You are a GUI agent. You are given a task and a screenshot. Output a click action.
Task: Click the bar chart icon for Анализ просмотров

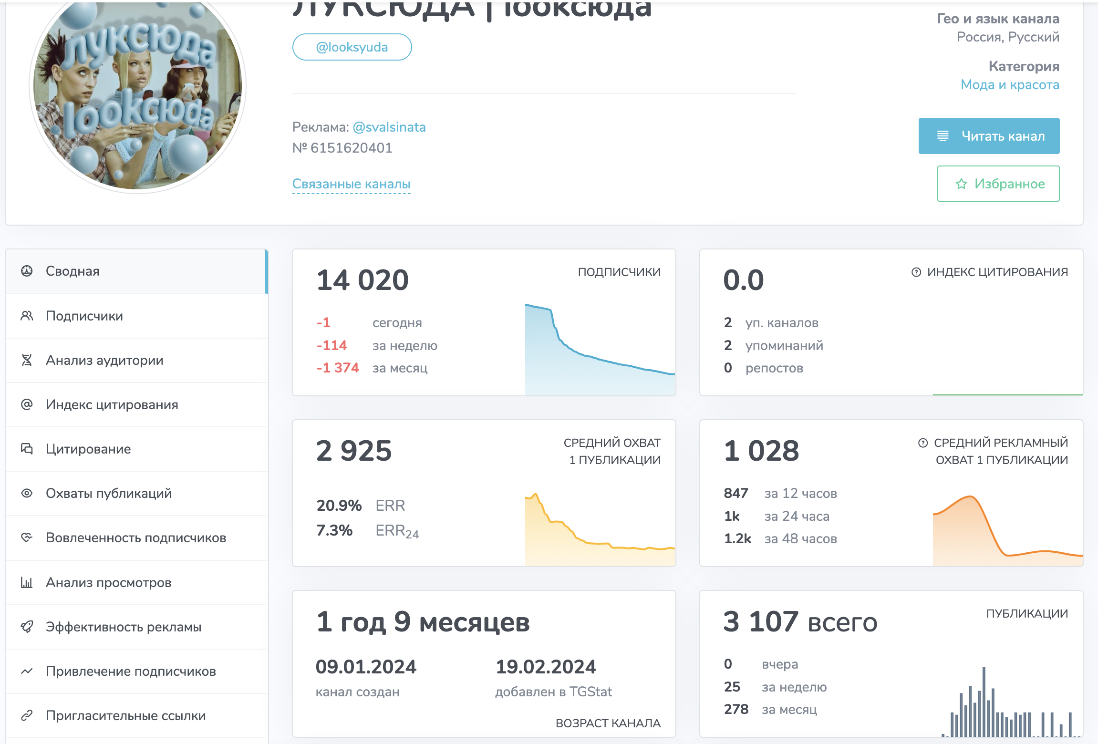27,582
